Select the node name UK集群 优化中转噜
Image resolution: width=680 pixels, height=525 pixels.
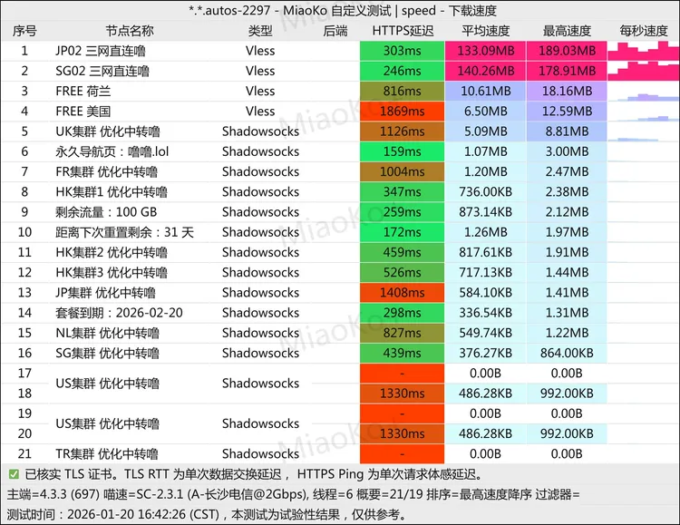[x=107, y=131]
